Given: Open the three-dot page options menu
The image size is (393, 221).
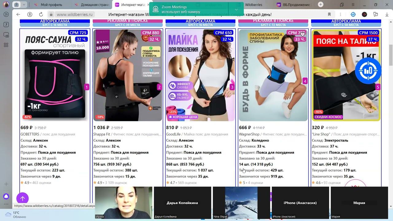Looking at the screenshot, I should click(340, 14).
